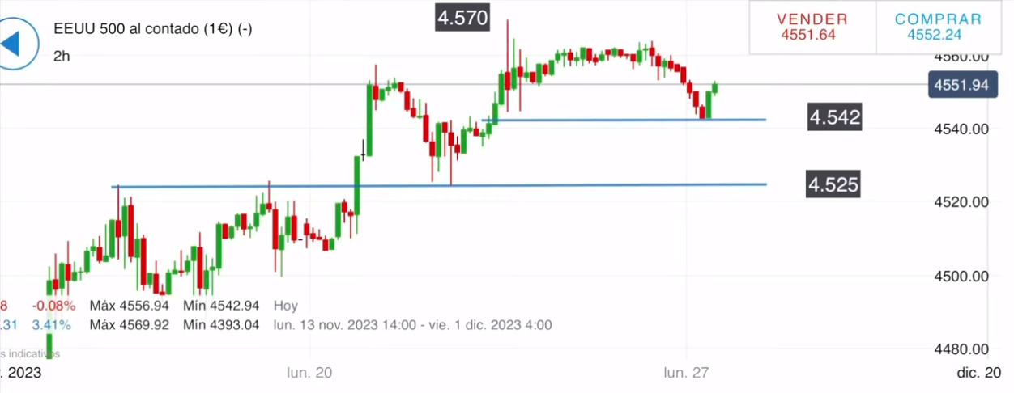The image size is (1014, 393).
Task: Click the 4560.00 price axis label
Action: pos(962,57)
